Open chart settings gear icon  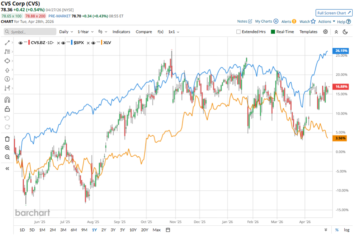tap(325, 32)
